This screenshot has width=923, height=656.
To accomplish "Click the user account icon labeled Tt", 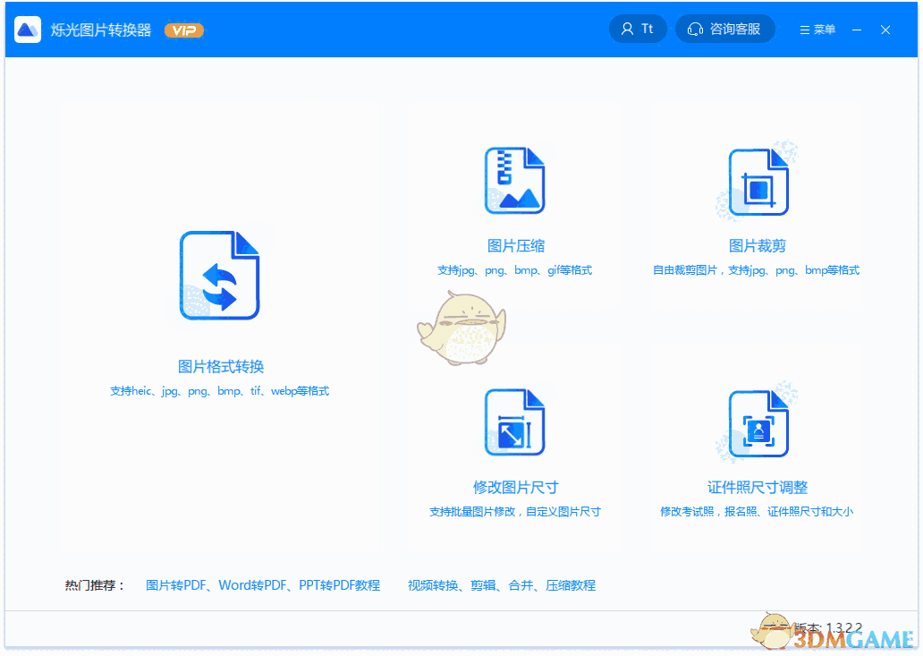I will 638,28.
